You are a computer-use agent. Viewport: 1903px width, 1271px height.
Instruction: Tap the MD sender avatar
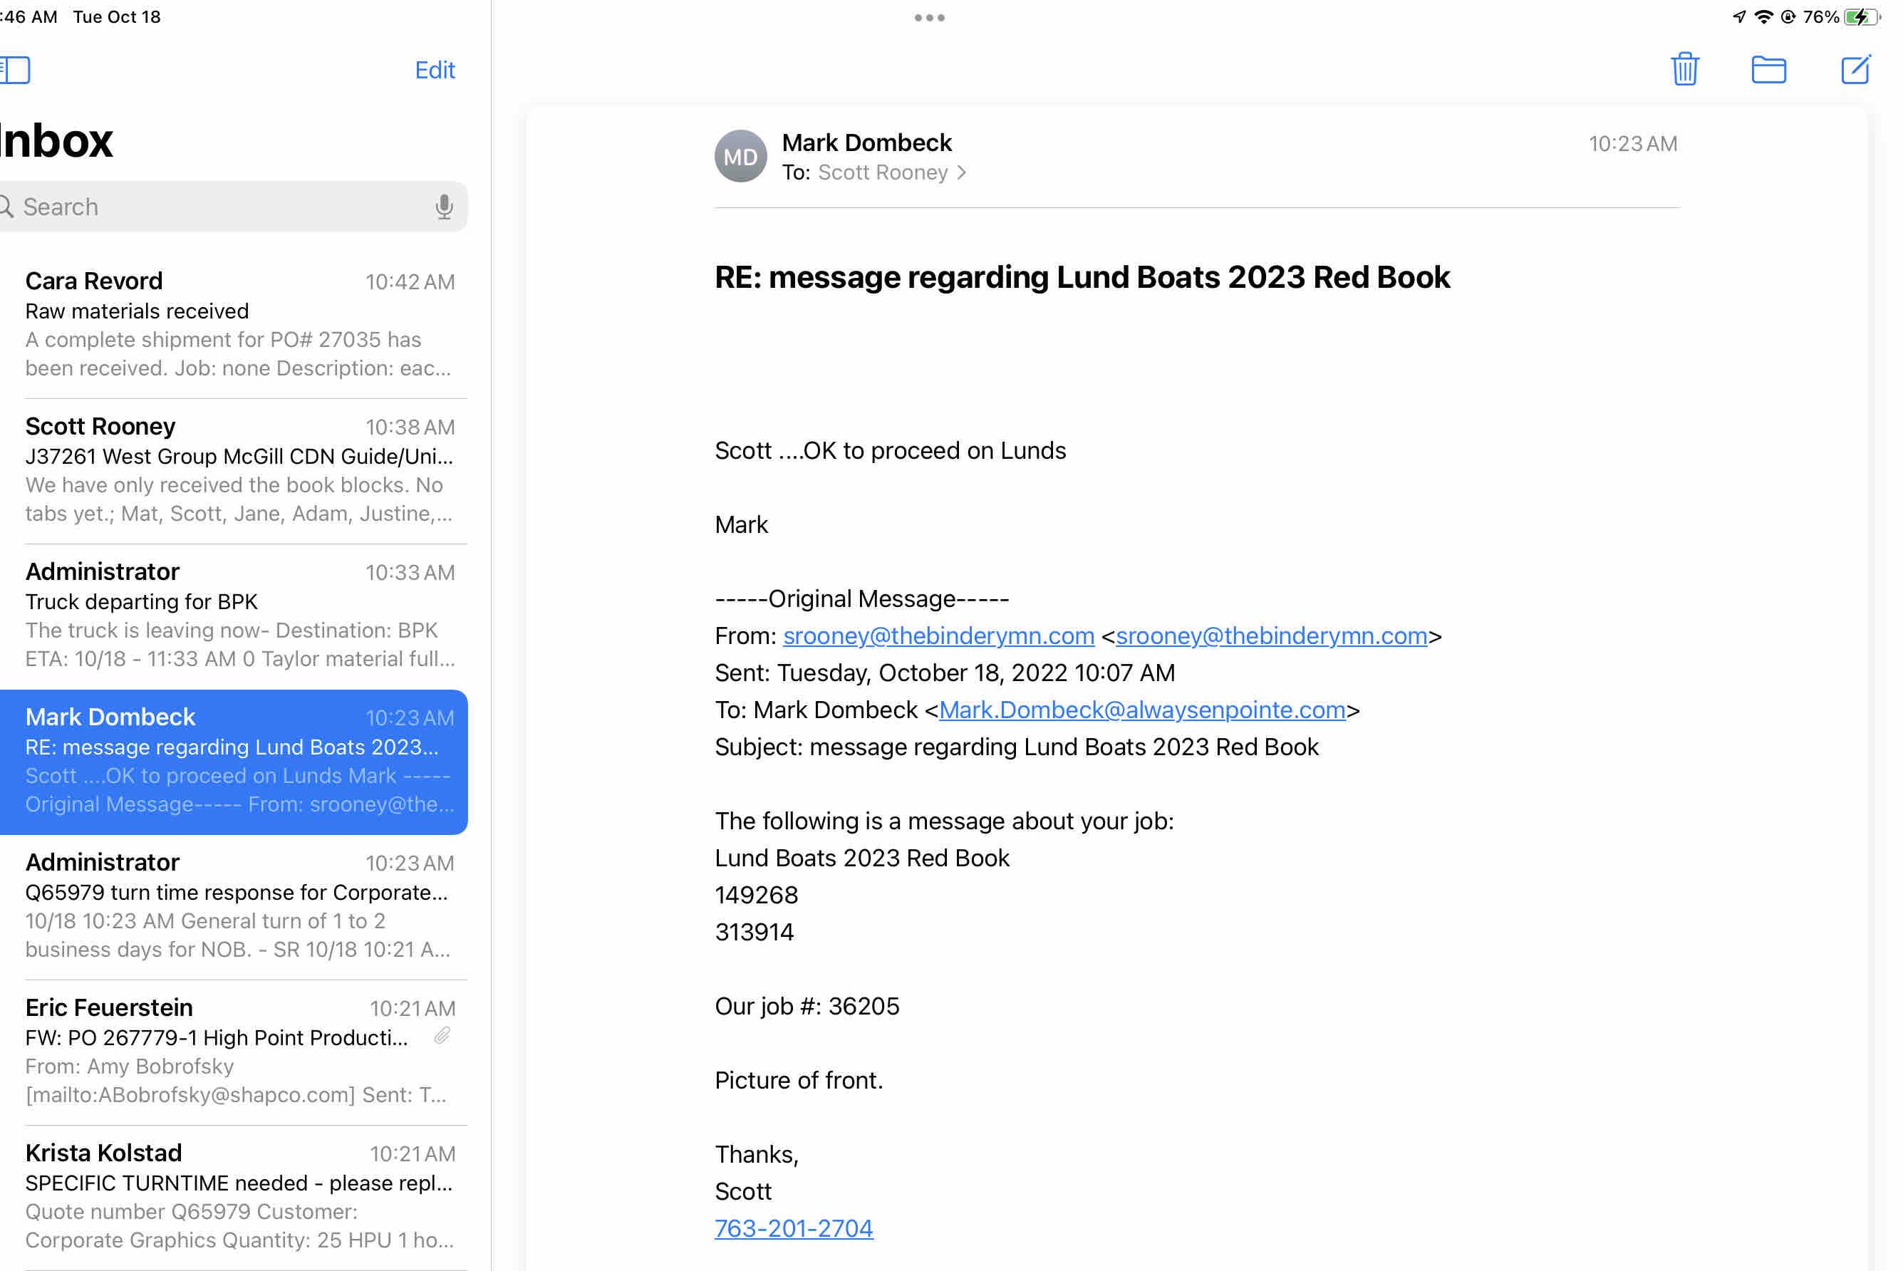[740, 157]
